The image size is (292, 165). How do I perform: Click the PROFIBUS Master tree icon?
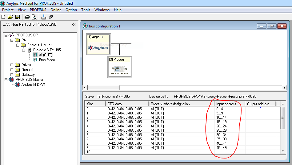(12, 80)
